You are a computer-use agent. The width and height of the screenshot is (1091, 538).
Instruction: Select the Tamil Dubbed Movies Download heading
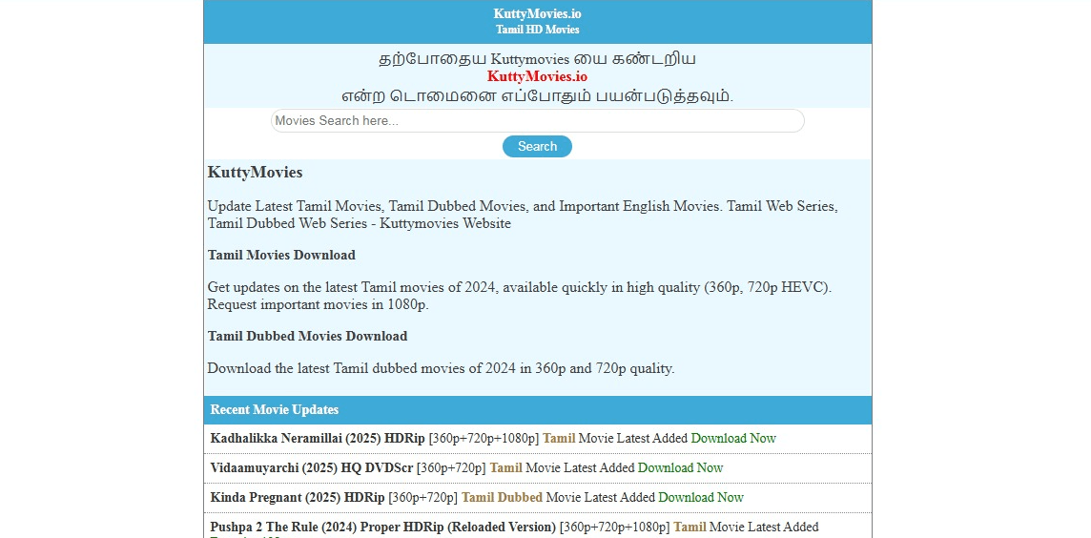tap(307, 337)
